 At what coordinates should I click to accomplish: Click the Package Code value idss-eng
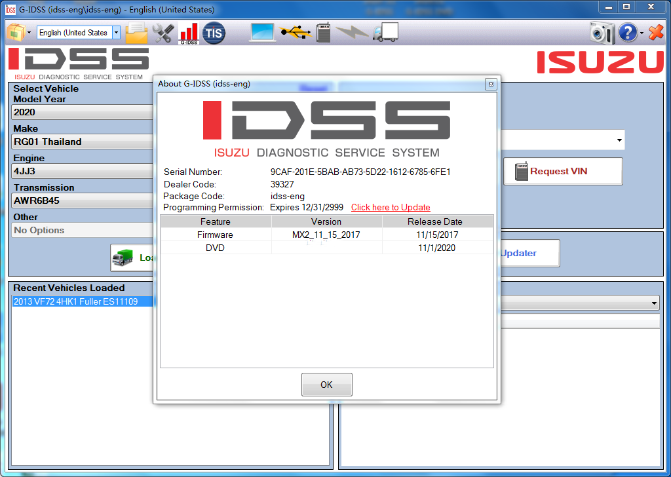(x=288, y=197)
